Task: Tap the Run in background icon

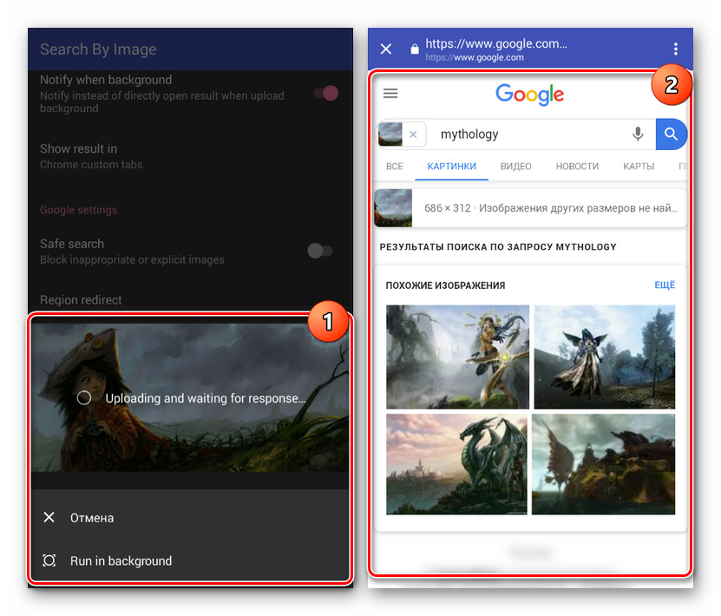Action: click(49, 560)
